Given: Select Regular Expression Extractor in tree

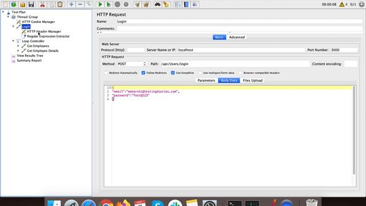Looking at the screenshot, I should [x=48, y=36].
